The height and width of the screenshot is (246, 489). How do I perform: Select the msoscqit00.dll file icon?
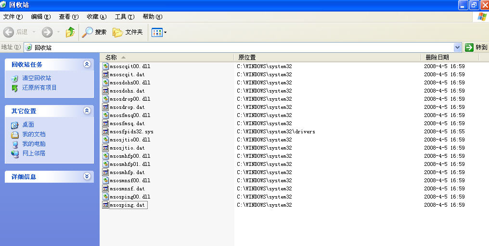coord(105,66)
